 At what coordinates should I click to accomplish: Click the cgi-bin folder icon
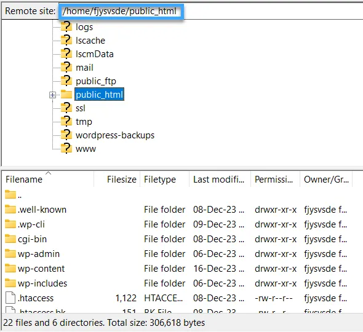10,239
